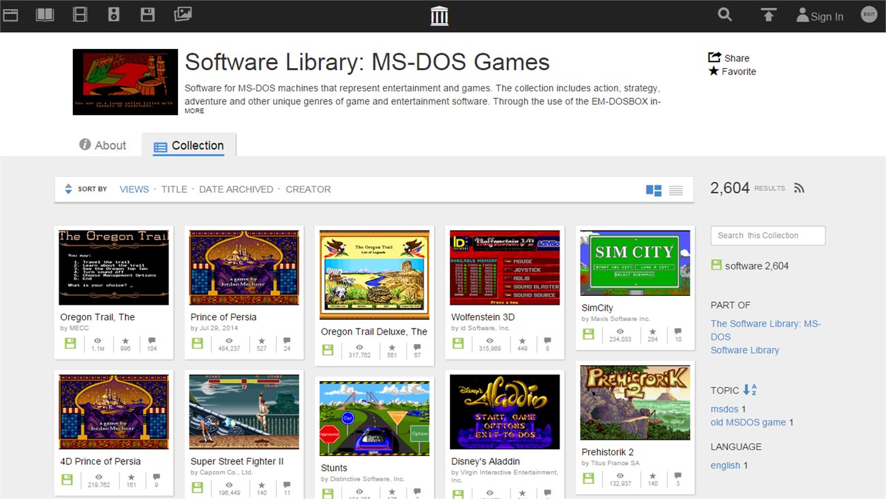Toggle the SORT BY direction arrows
The image size is (886, 499).
coord(68,188)
